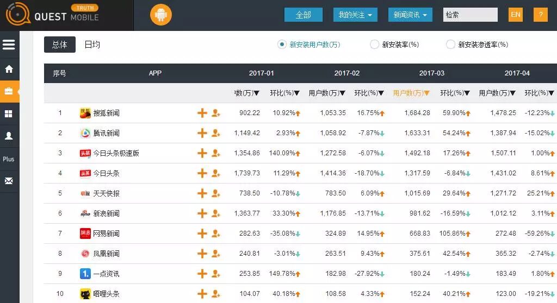Select the Android platform icon
Screen dimensions: 557x303
(x=161, y=15)
